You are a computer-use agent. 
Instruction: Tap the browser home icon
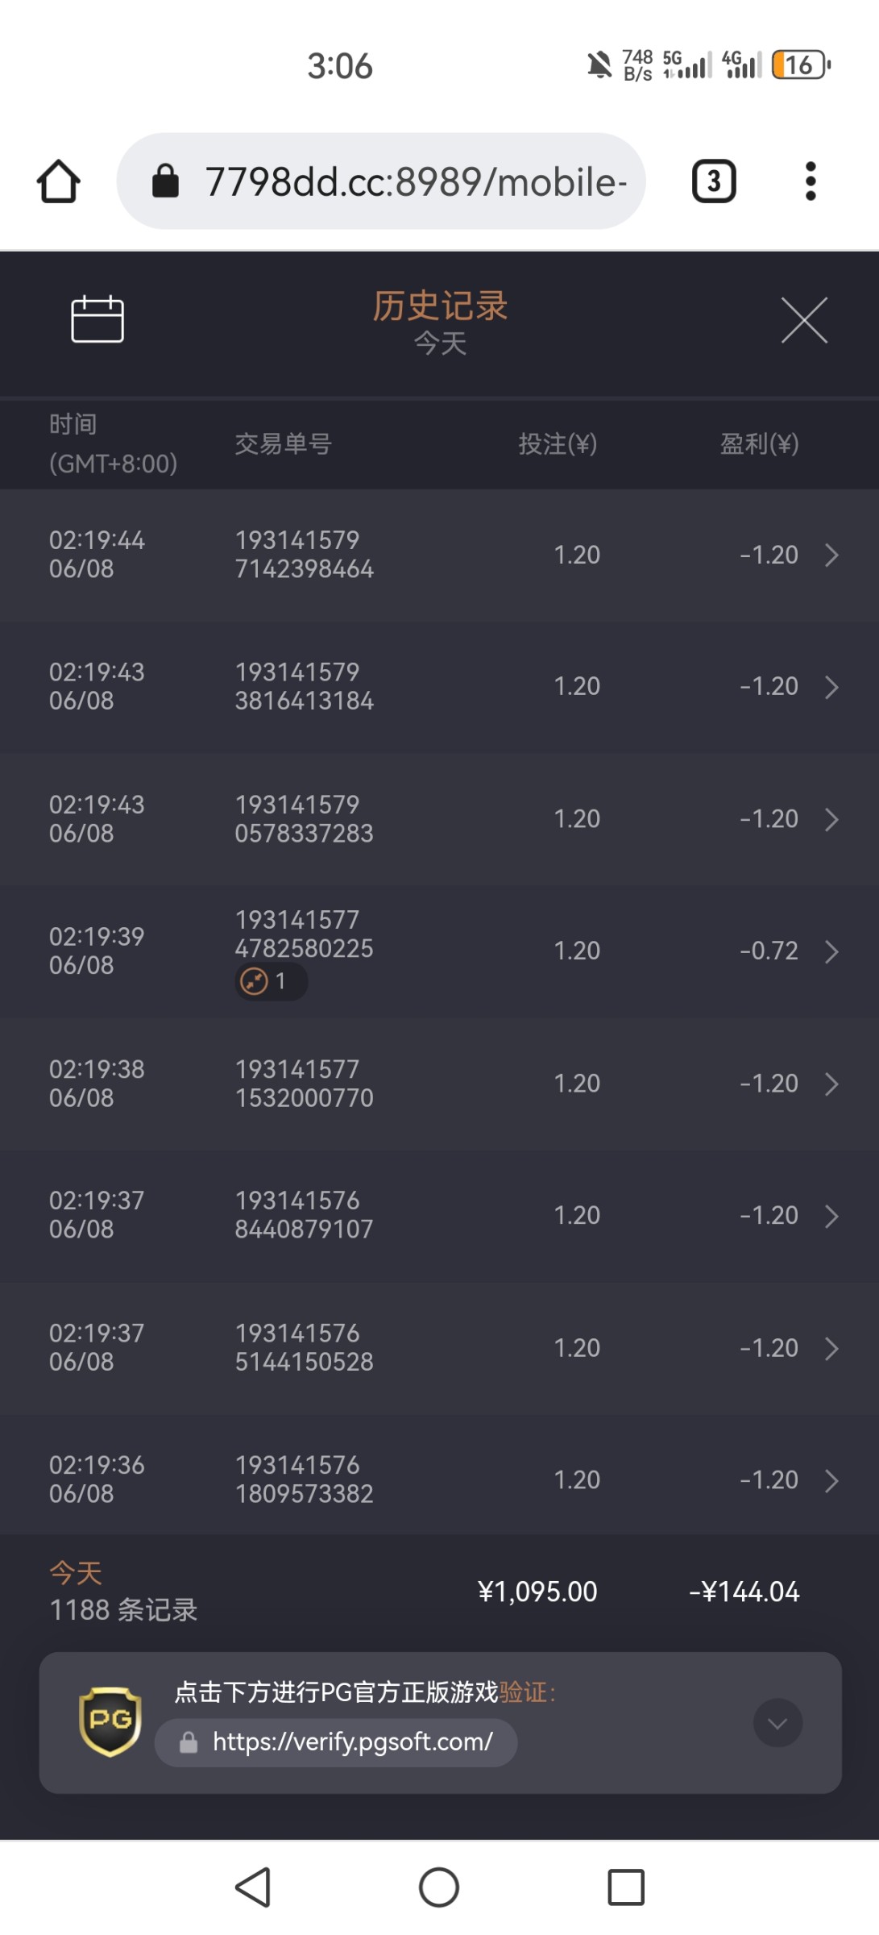pos(59,181)
